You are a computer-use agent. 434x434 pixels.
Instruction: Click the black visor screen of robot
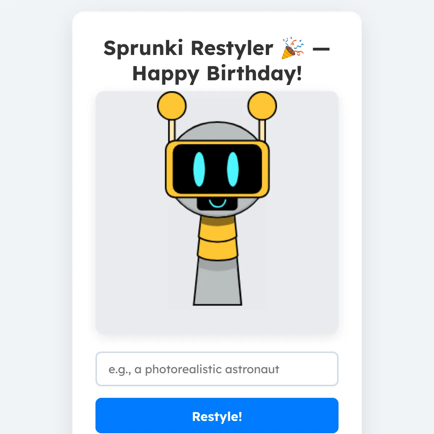tap(217, 169)
